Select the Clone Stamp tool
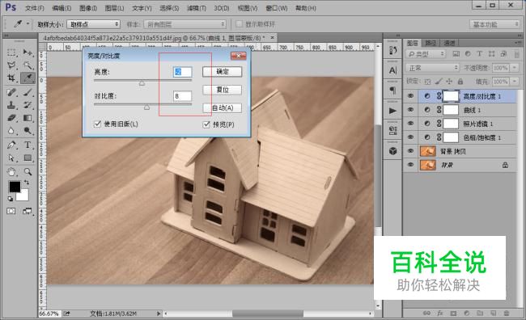The height and width of the screenshot is (320, 526). pyautogui.click(x=11, y=105)
